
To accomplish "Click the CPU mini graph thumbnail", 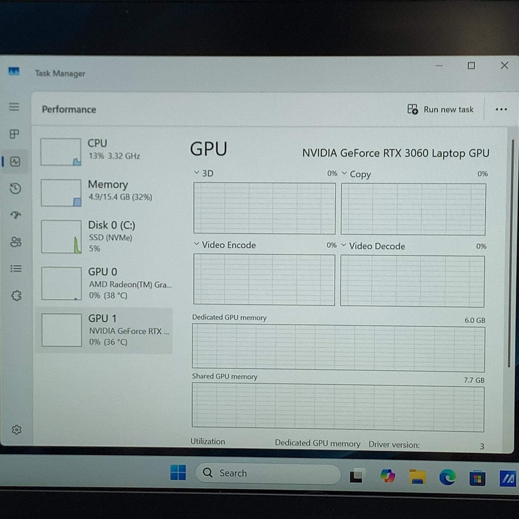I will coord(61,152).
